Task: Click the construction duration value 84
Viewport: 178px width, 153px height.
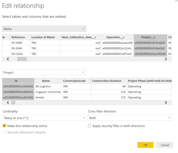Action: (x=109, y=86)
